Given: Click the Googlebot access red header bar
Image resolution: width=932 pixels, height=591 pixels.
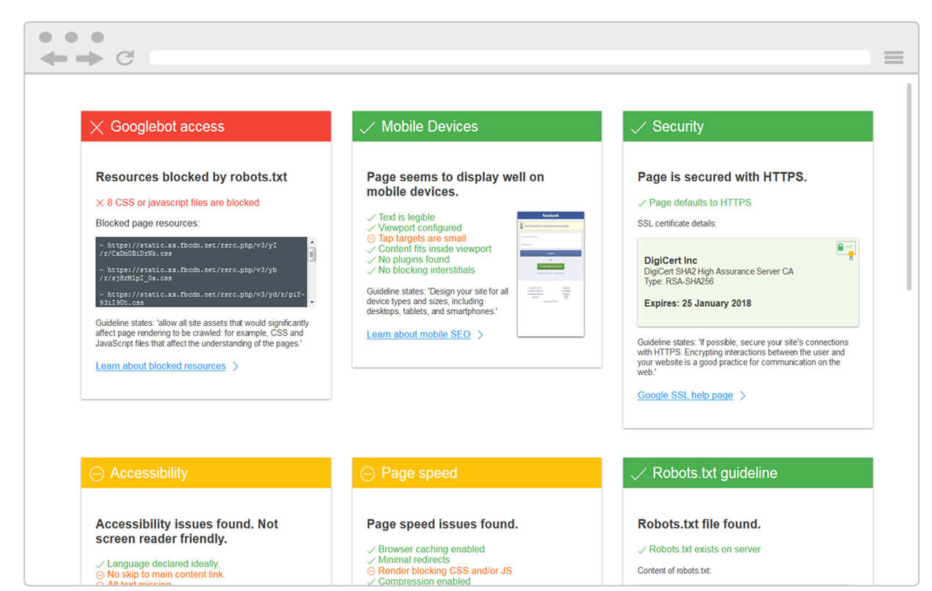Looking at the screenshot, I should point(206,127).
